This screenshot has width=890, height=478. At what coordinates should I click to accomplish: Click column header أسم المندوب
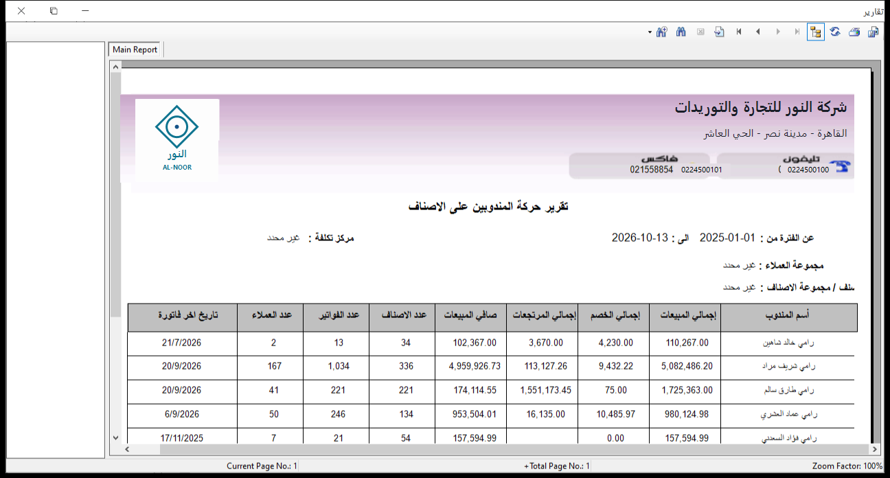[x=788, y=316]
